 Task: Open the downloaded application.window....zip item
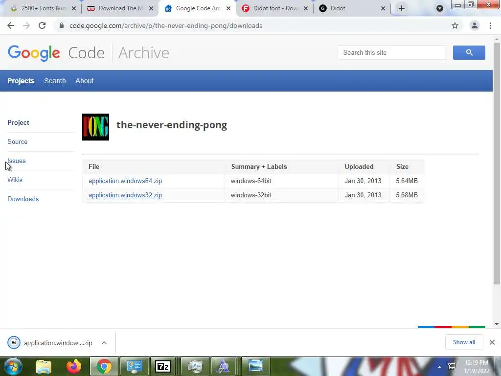(x=51, y=343)
